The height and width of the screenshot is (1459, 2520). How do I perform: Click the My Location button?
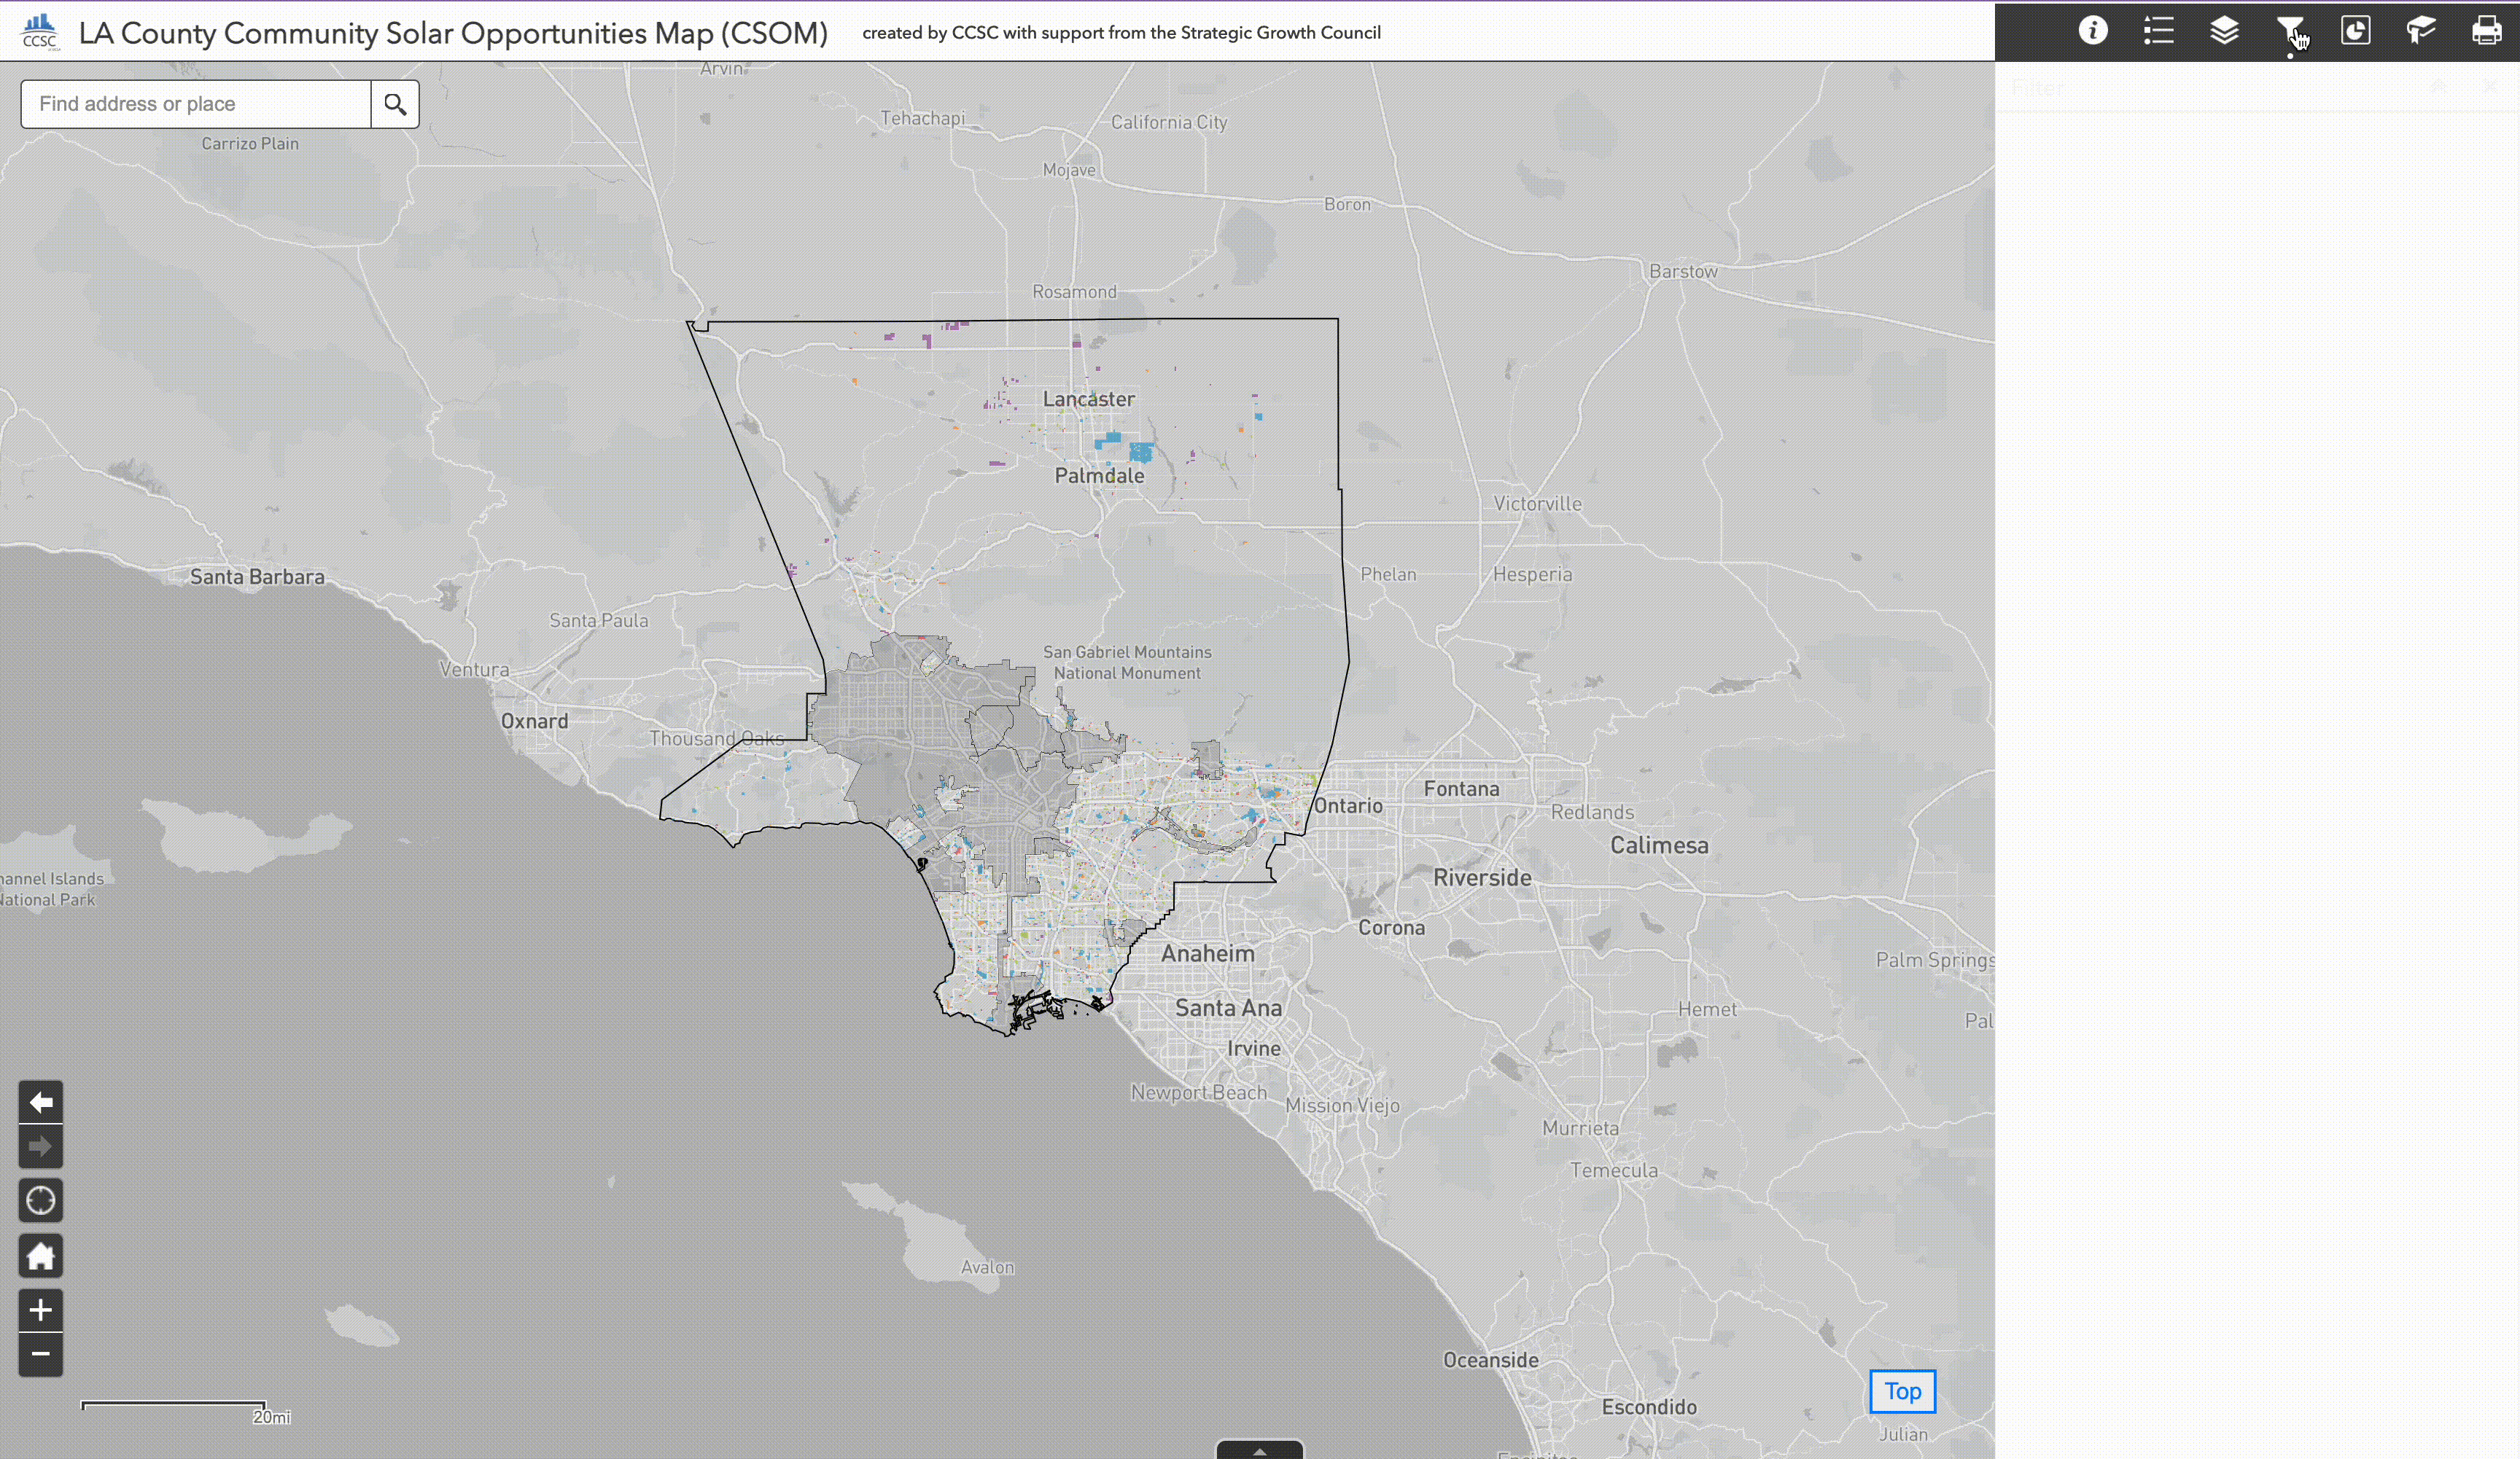tap(41, 1200)
